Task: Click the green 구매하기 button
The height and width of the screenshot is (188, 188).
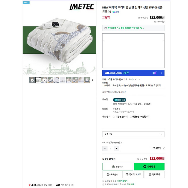Action: pyautogui.click(x=149, y=167)
